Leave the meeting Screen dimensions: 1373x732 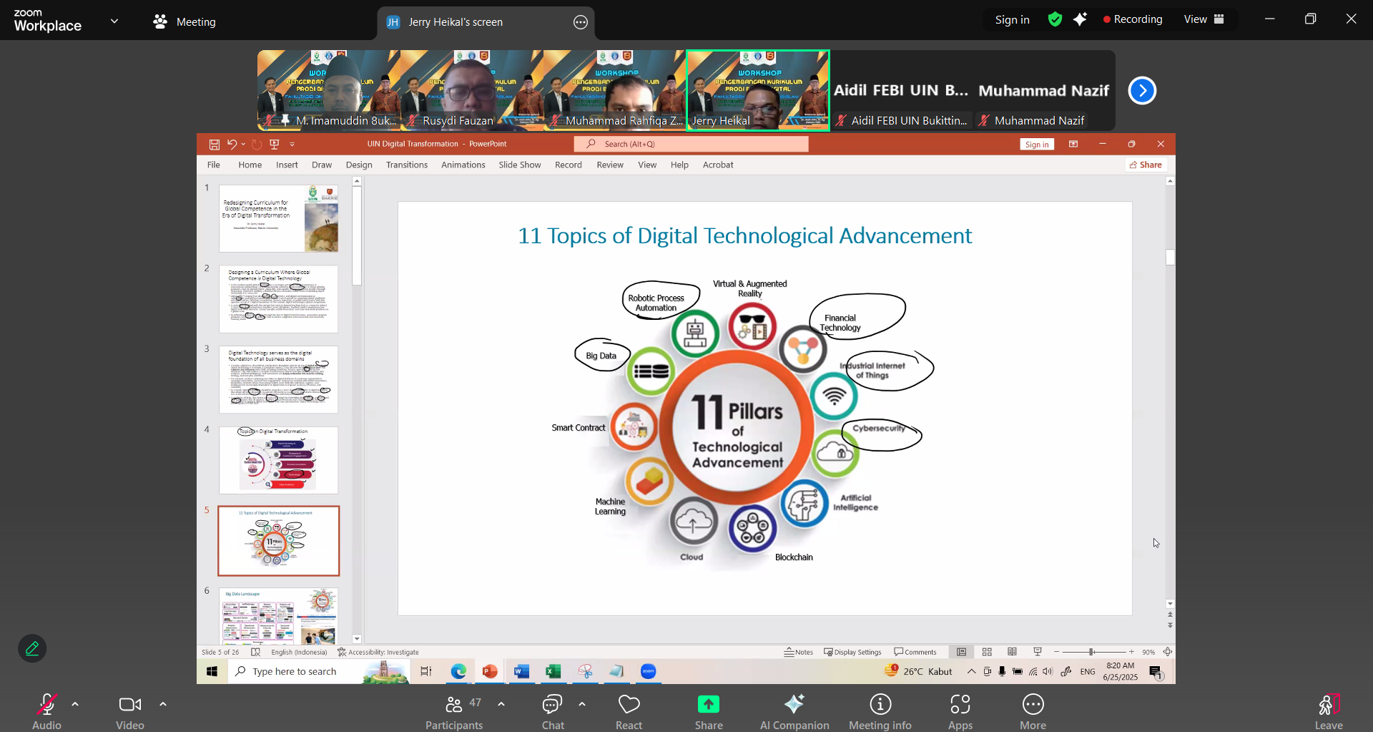(x=1328, y=711)
